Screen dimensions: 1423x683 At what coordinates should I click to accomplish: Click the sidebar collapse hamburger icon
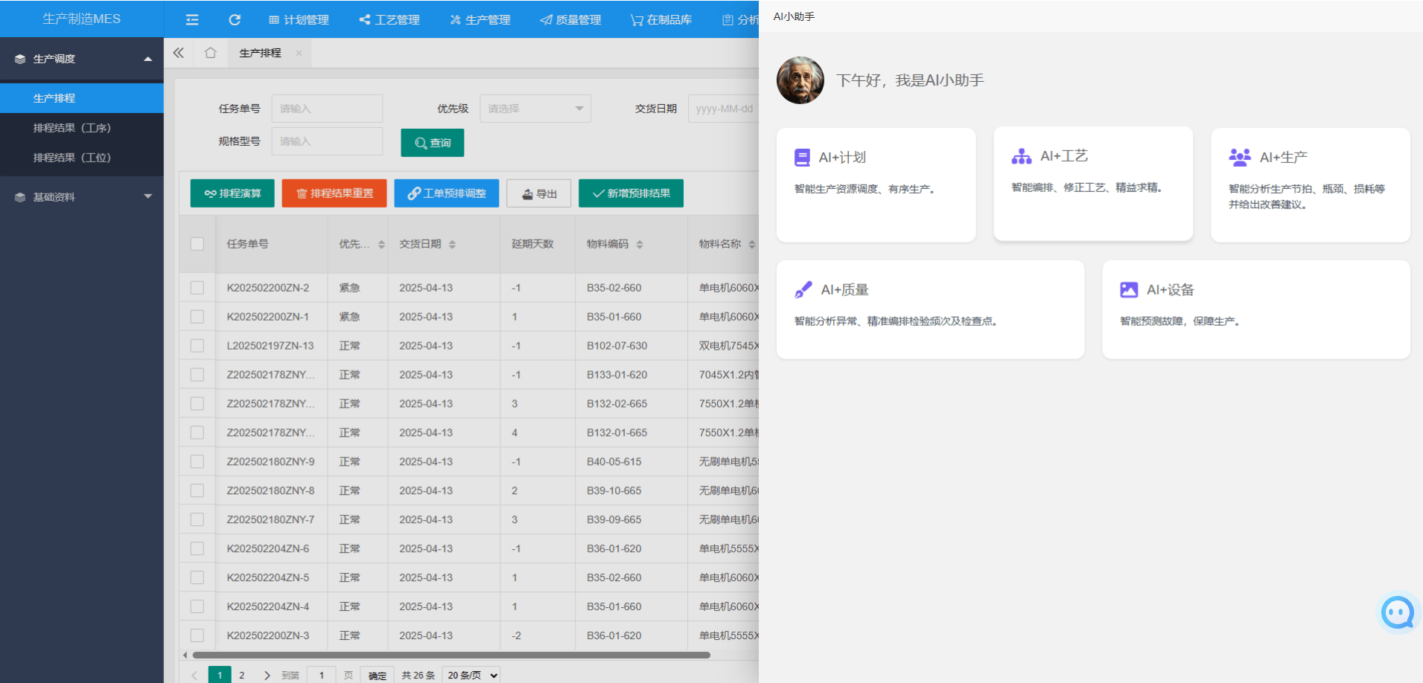[192, 19]
